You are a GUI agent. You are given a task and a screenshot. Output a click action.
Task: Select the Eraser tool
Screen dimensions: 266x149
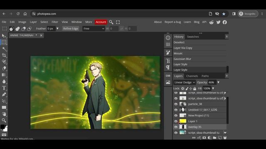tap(4, 68)
